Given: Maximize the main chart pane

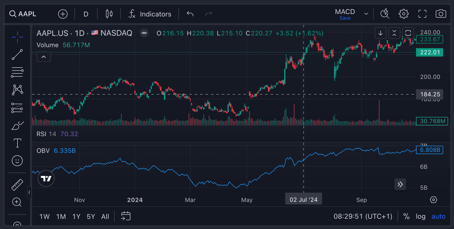Looking at the screenshot, I should point(408,33).
